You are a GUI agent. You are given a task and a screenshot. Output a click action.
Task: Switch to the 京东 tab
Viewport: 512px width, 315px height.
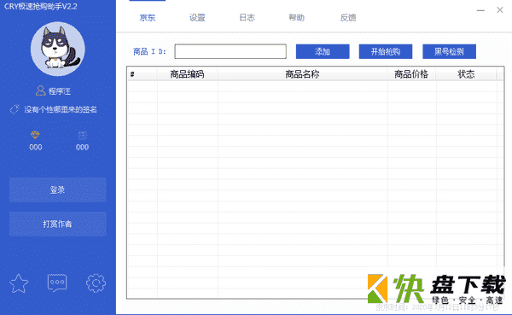click(148, 18)
